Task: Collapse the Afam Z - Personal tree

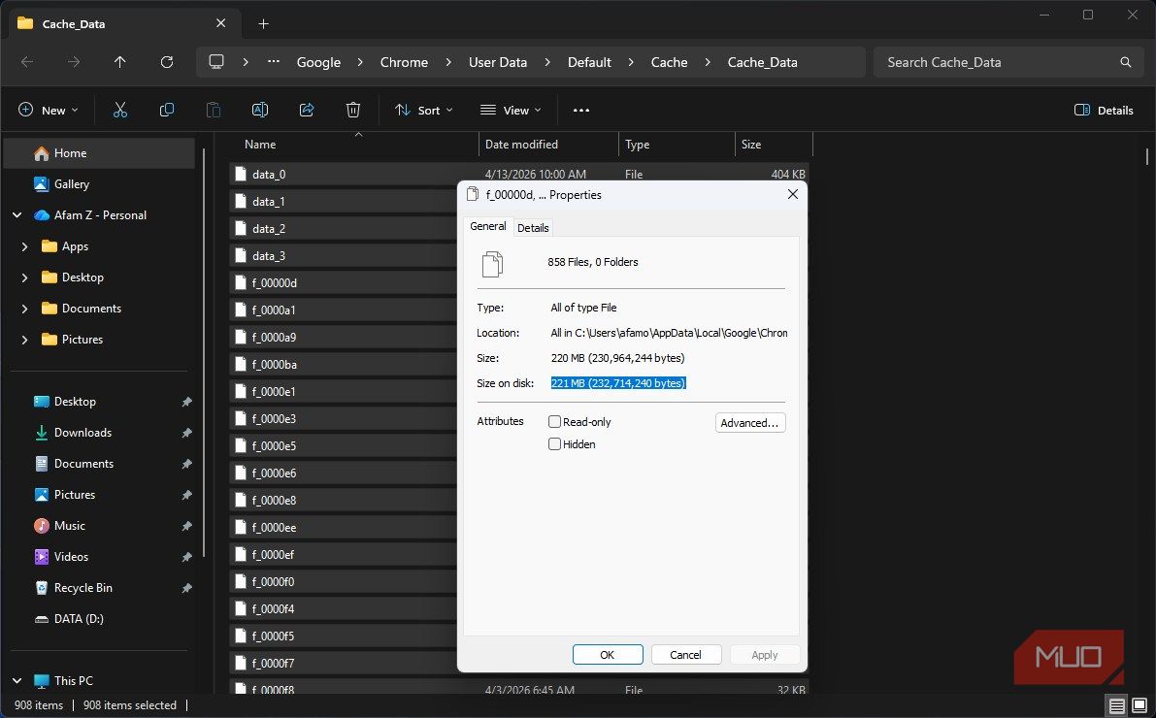Action: click(17, 215)
